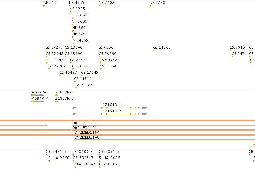Select the GS:6056 insertion
255x169 pixels.
(99, 50)
